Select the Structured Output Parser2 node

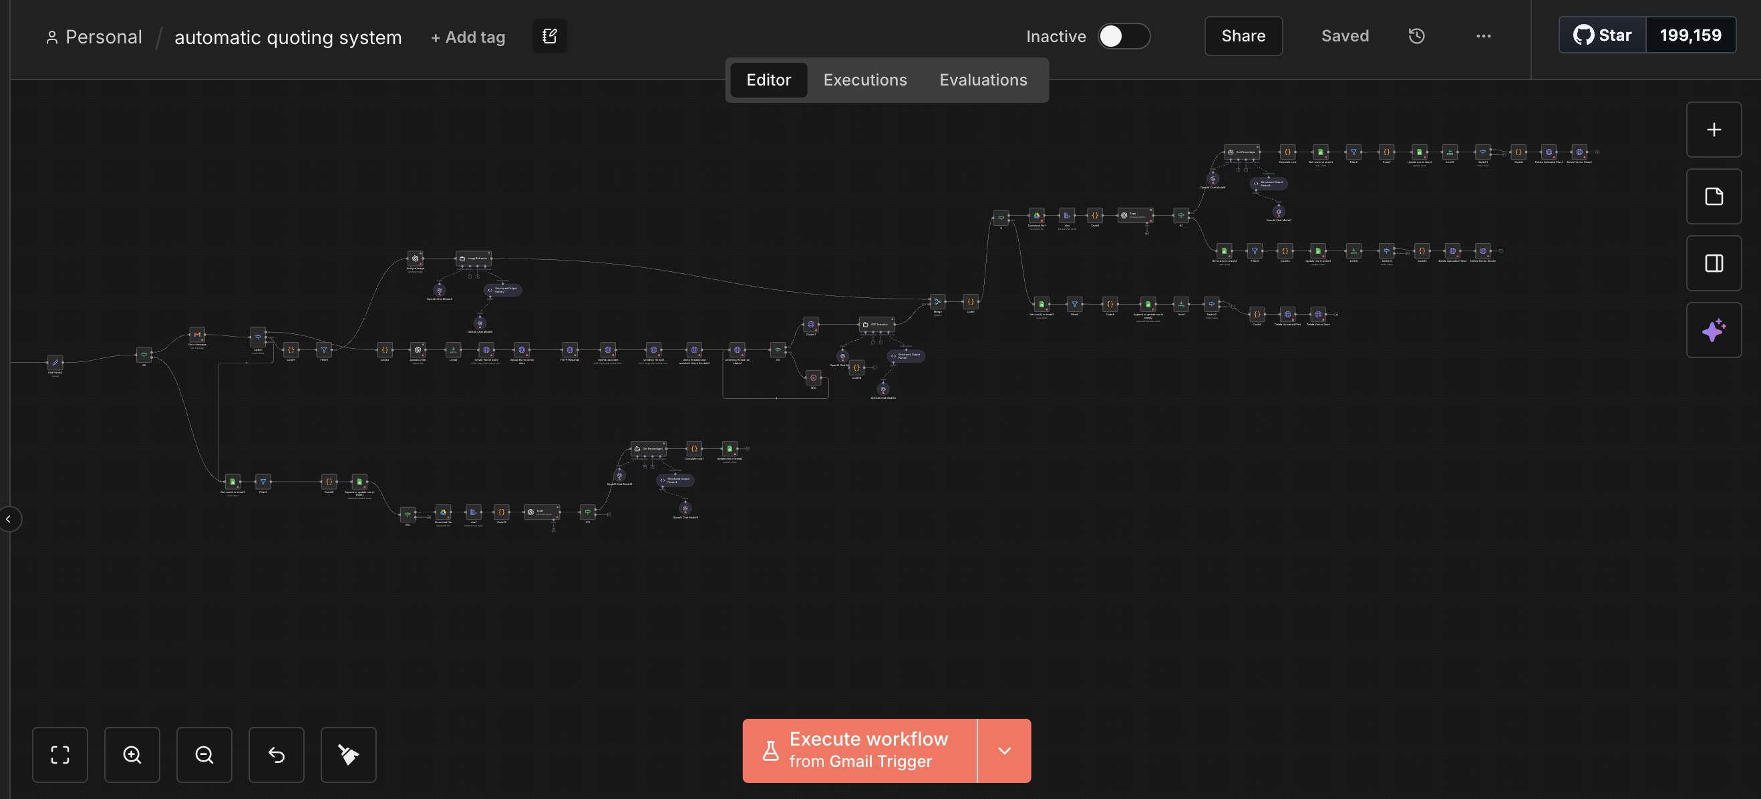[x=503, y=290]
